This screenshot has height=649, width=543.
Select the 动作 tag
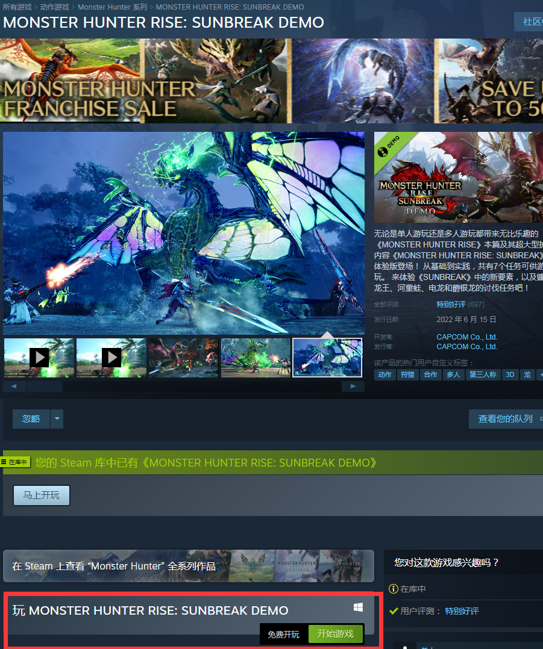coord(384,374)
